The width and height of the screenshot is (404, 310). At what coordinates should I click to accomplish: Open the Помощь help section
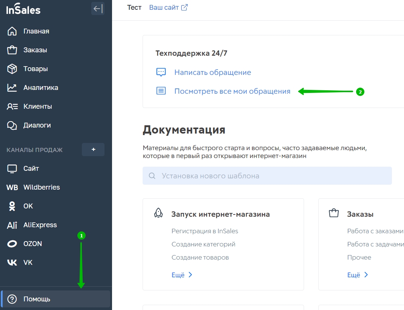point(56,299)
